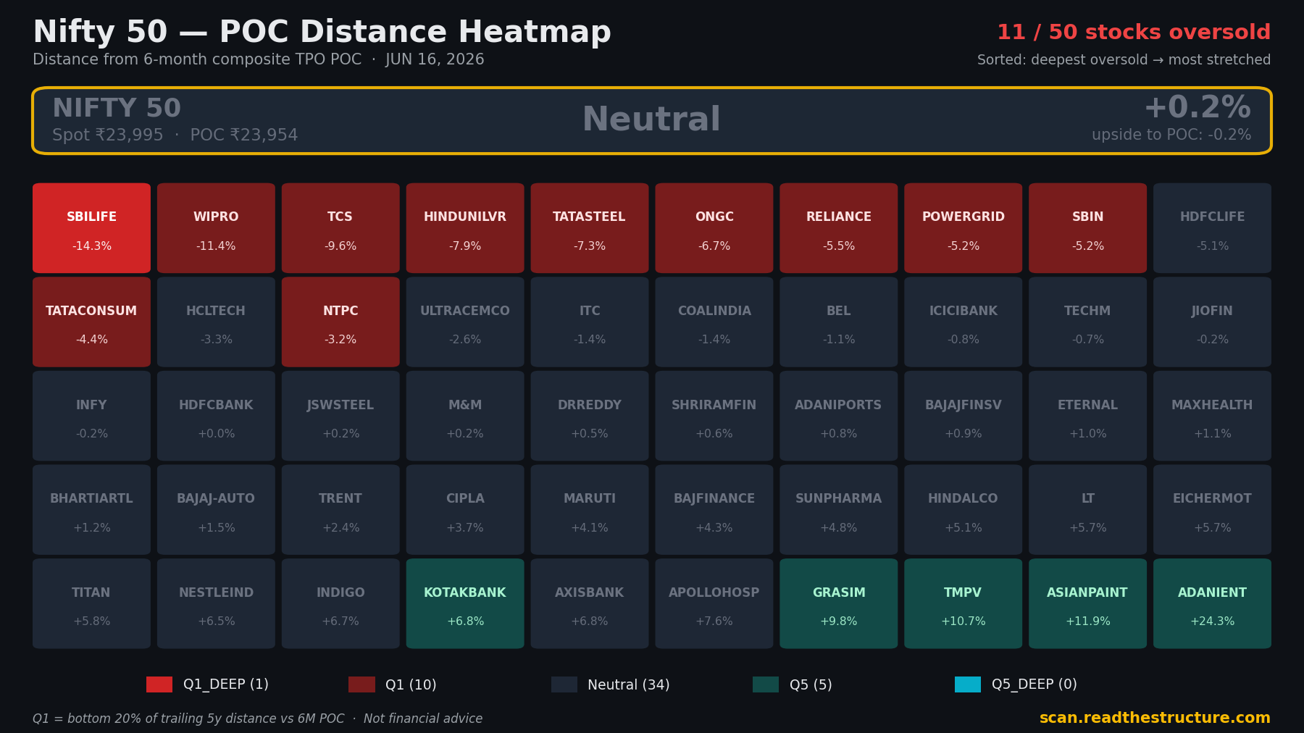Click the TATACONSUM tile

point(91,322)
